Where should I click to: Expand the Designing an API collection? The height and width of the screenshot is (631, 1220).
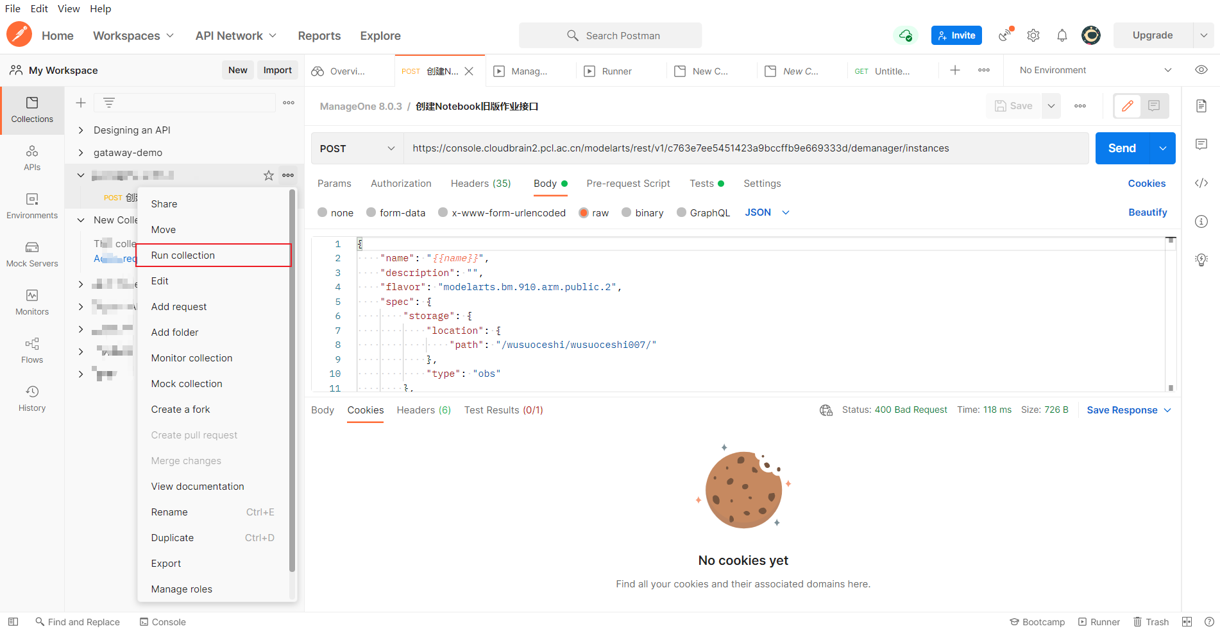[81, 130]
